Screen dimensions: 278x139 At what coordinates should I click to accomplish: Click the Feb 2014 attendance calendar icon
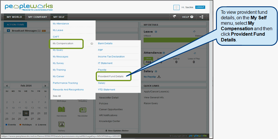click(x=148, y=61)
